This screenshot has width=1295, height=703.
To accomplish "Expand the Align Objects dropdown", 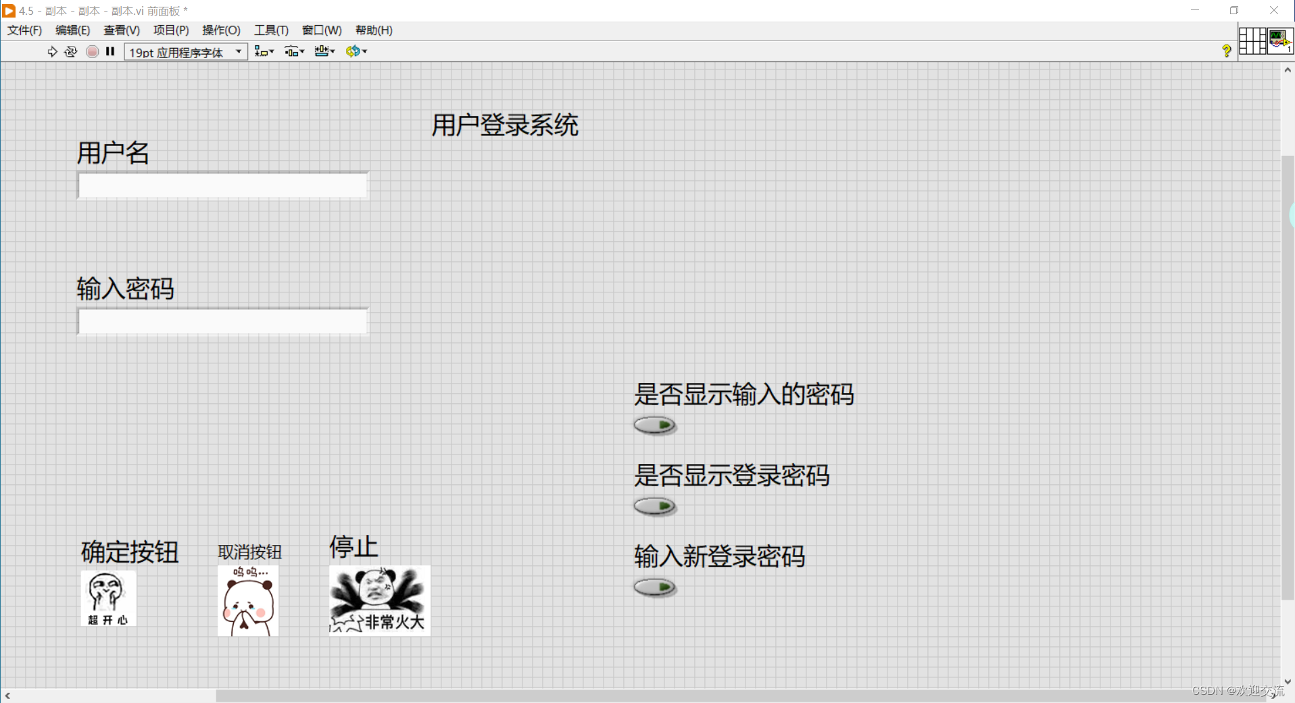I will click(x=264, y=51).
